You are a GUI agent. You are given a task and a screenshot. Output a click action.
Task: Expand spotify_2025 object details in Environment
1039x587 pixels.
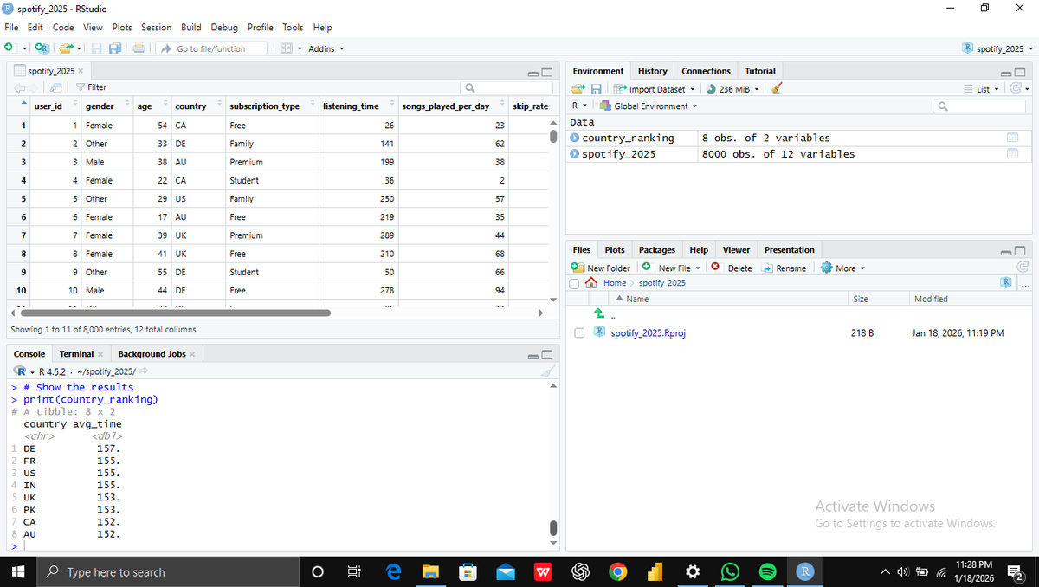[x=575, y=154]
